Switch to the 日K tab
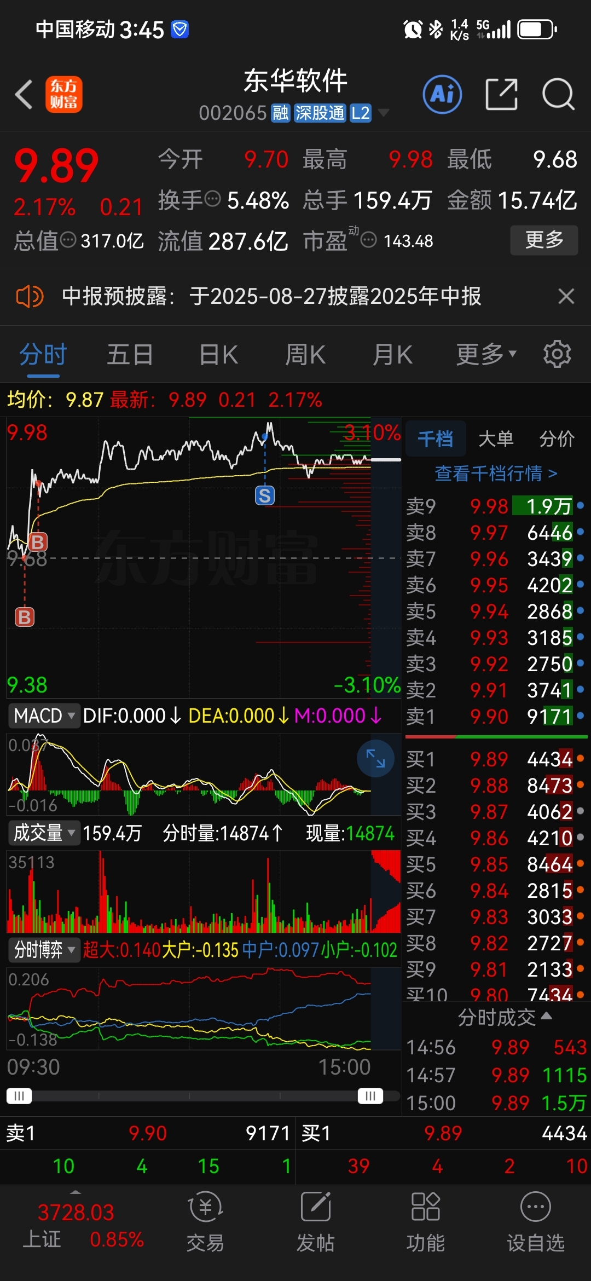Screen dimensions: 591x1281 tap(218, 354)
